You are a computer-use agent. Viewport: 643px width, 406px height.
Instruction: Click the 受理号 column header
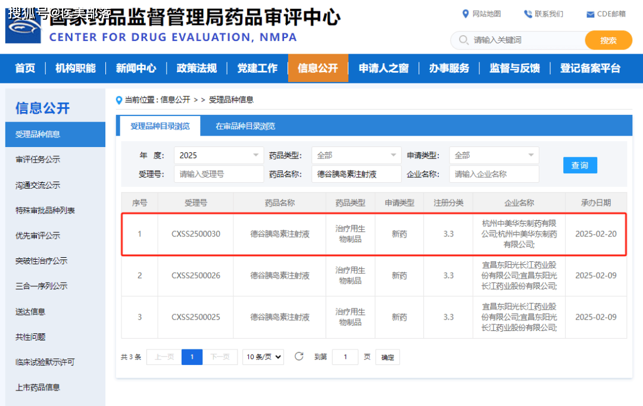tap(196, 202)
